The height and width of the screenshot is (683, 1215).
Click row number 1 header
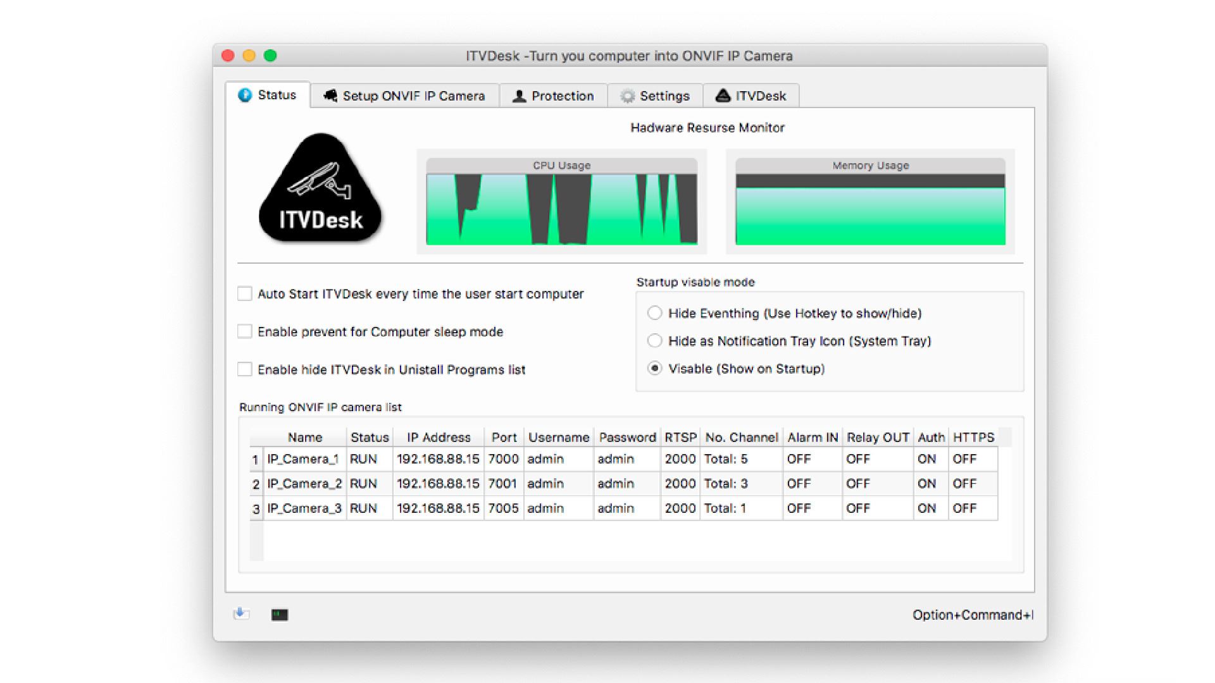(x=256, y=460)
